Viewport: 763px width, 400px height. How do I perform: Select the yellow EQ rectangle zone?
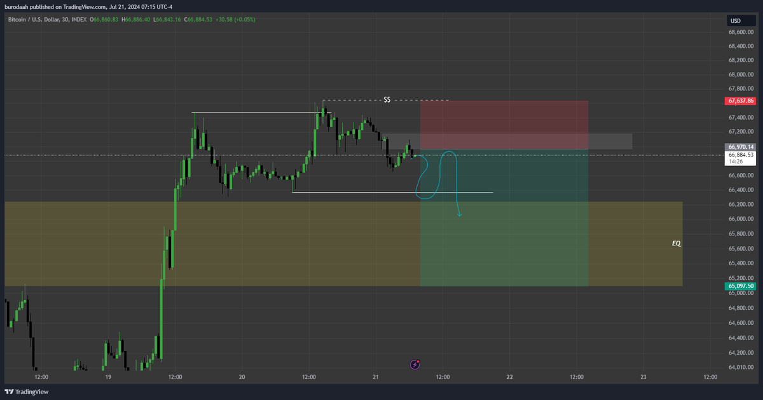(x=343, y=244)
